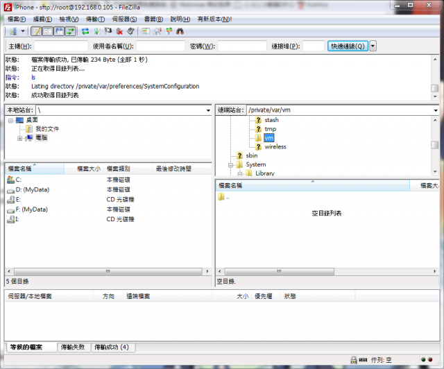
Task: Open the 編輯(E) menu
Action: (43, 19)
